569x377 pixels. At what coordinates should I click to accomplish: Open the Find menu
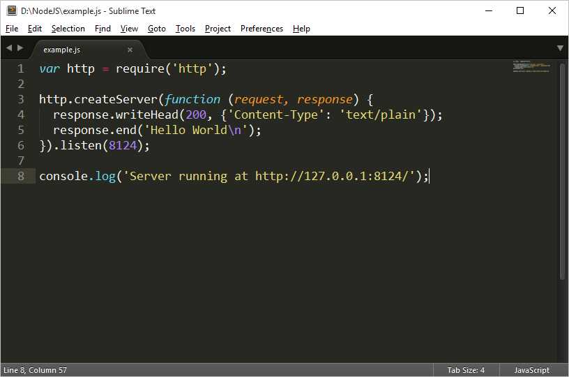pos(103,29)
